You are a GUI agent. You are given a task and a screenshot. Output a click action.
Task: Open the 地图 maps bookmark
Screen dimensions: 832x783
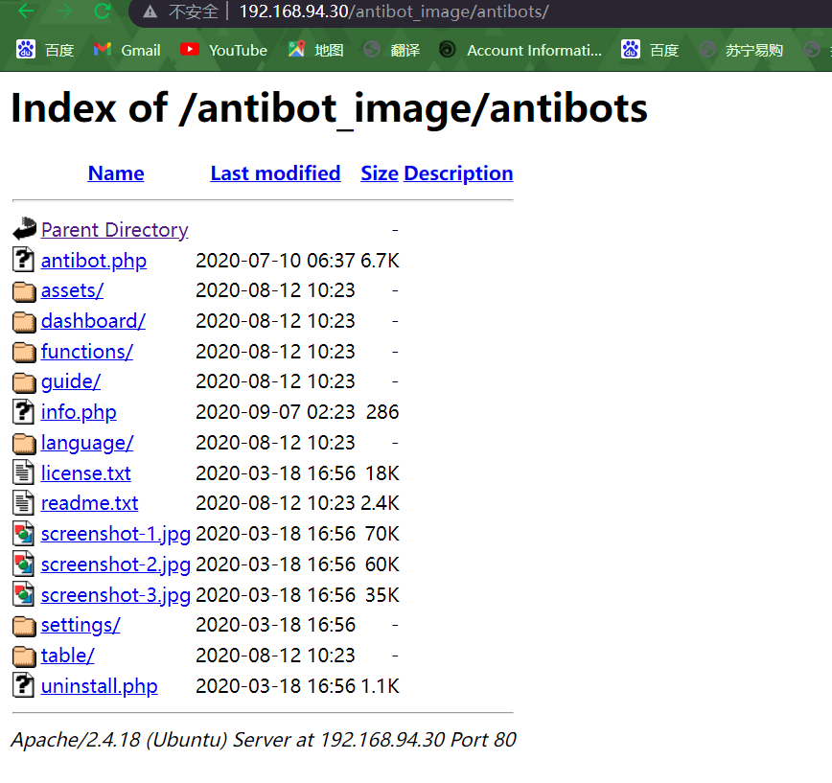tap(316, 51)
